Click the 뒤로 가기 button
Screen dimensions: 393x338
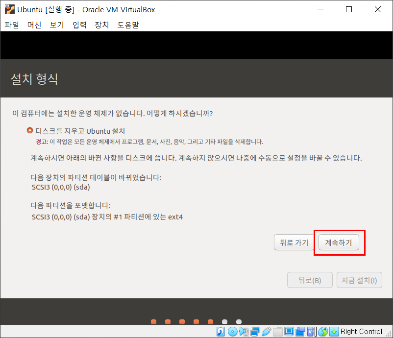coord(294,242)
